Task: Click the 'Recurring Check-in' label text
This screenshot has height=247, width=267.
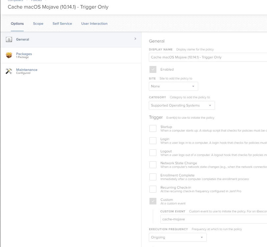Action: (176, 187)
